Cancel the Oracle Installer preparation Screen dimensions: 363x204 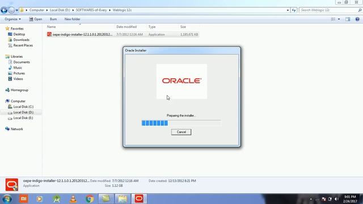tap(181, 132)
